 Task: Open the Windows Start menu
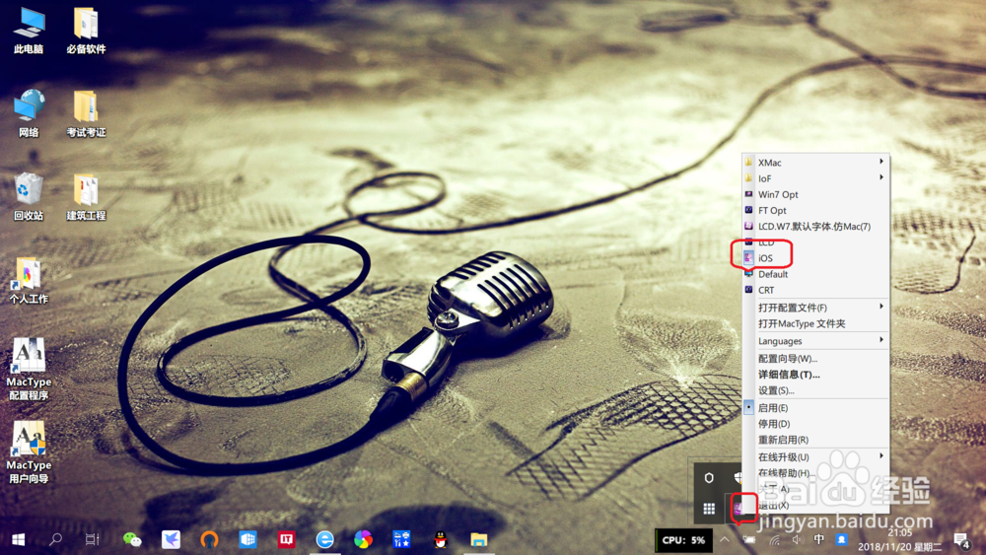[18, 540]
